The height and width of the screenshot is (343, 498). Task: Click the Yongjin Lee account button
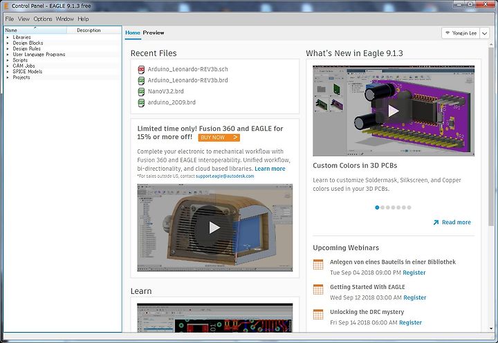[461, 33]
